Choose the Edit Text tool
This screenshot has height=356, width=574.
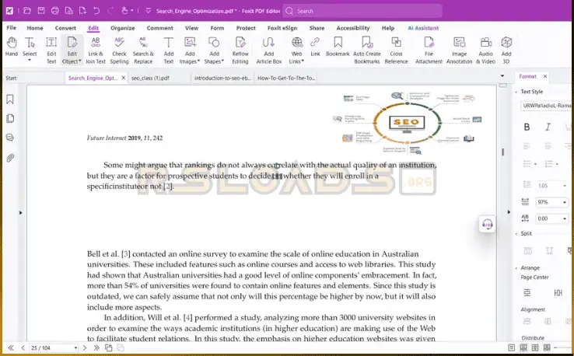coord(51,51)
